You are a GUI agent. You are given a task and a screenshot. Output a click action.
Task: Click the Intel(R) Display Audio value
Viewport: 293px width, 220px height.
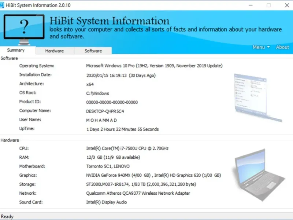click(107, 202)
